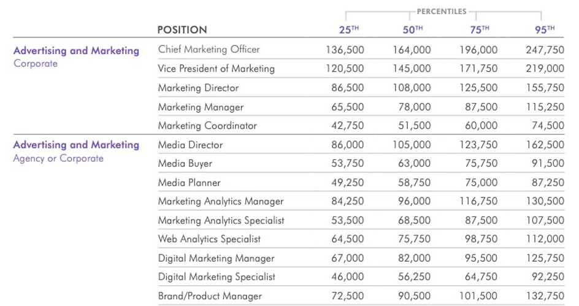Click the Digital Marketing Manager position

point(216,258)
